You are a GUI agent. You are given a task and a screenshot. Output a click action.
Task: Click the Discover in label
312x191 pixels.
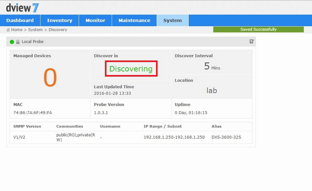click(106, 56)
